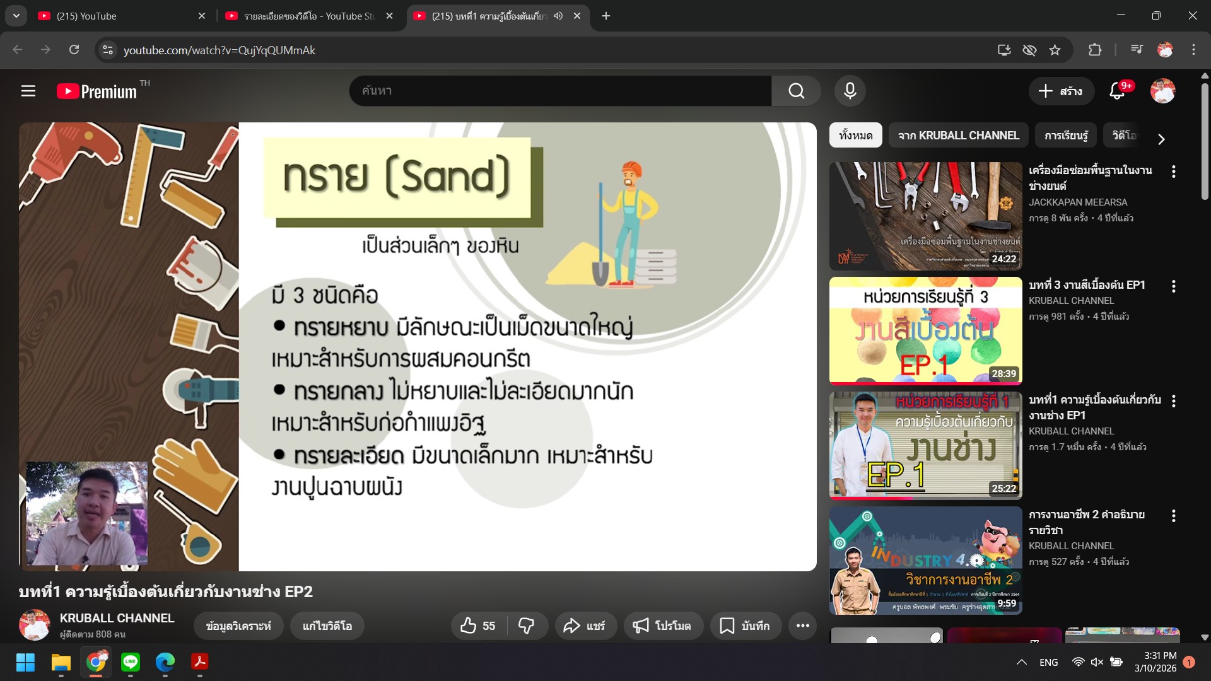
Task: Open the YouTube hamburger guide menu
Action: (28, 91)
